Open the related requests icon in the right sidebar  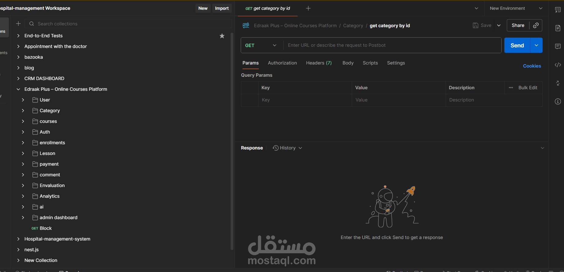coord(558,83)
